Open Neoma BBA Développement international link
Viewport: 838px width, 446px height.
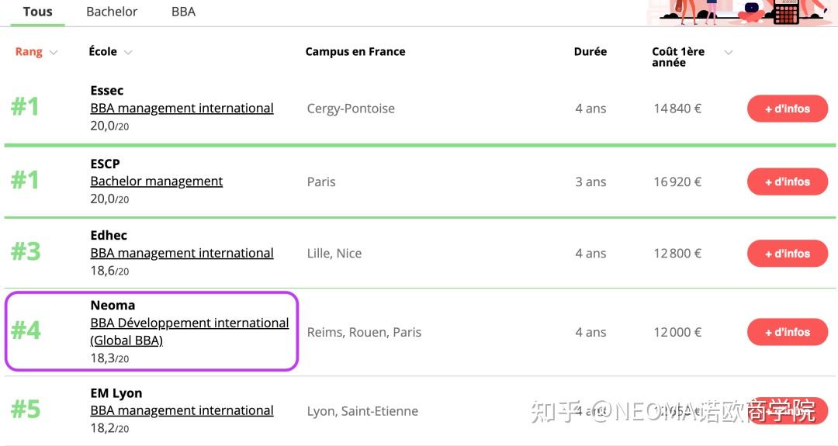[x=189, y=331]
